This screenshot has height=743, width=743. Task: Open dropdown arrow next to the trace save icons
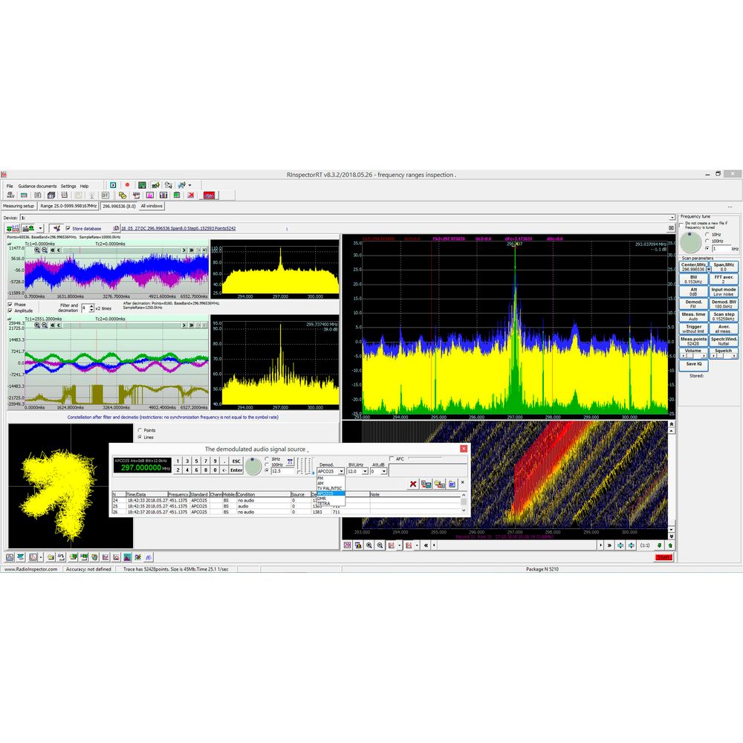(x=40, y=228)
